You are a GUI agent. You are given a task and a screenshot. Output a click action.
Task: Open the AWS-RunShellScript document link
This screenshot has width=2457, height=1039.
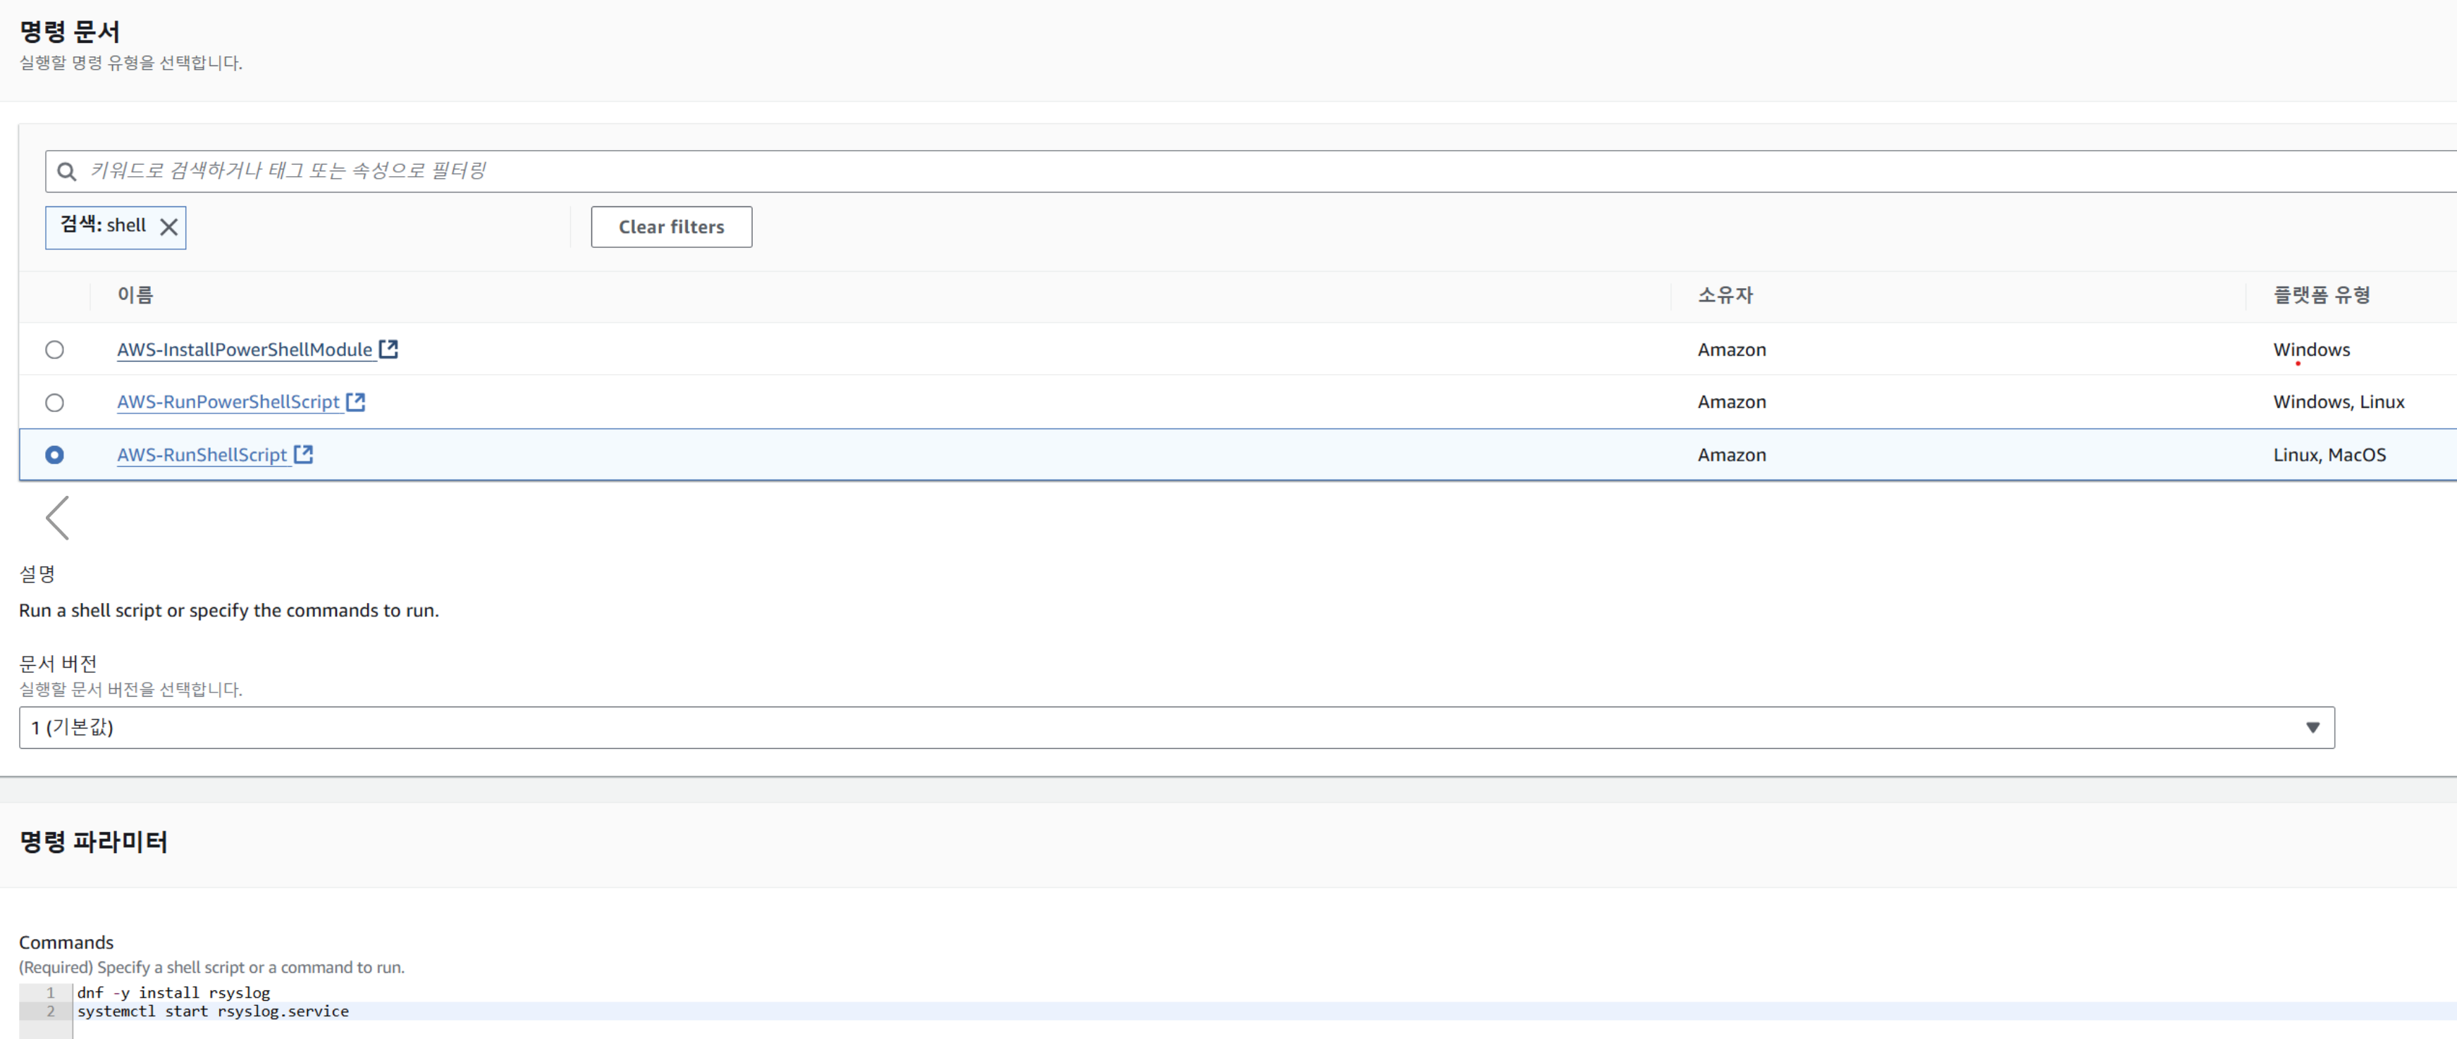tap(202, 454)
